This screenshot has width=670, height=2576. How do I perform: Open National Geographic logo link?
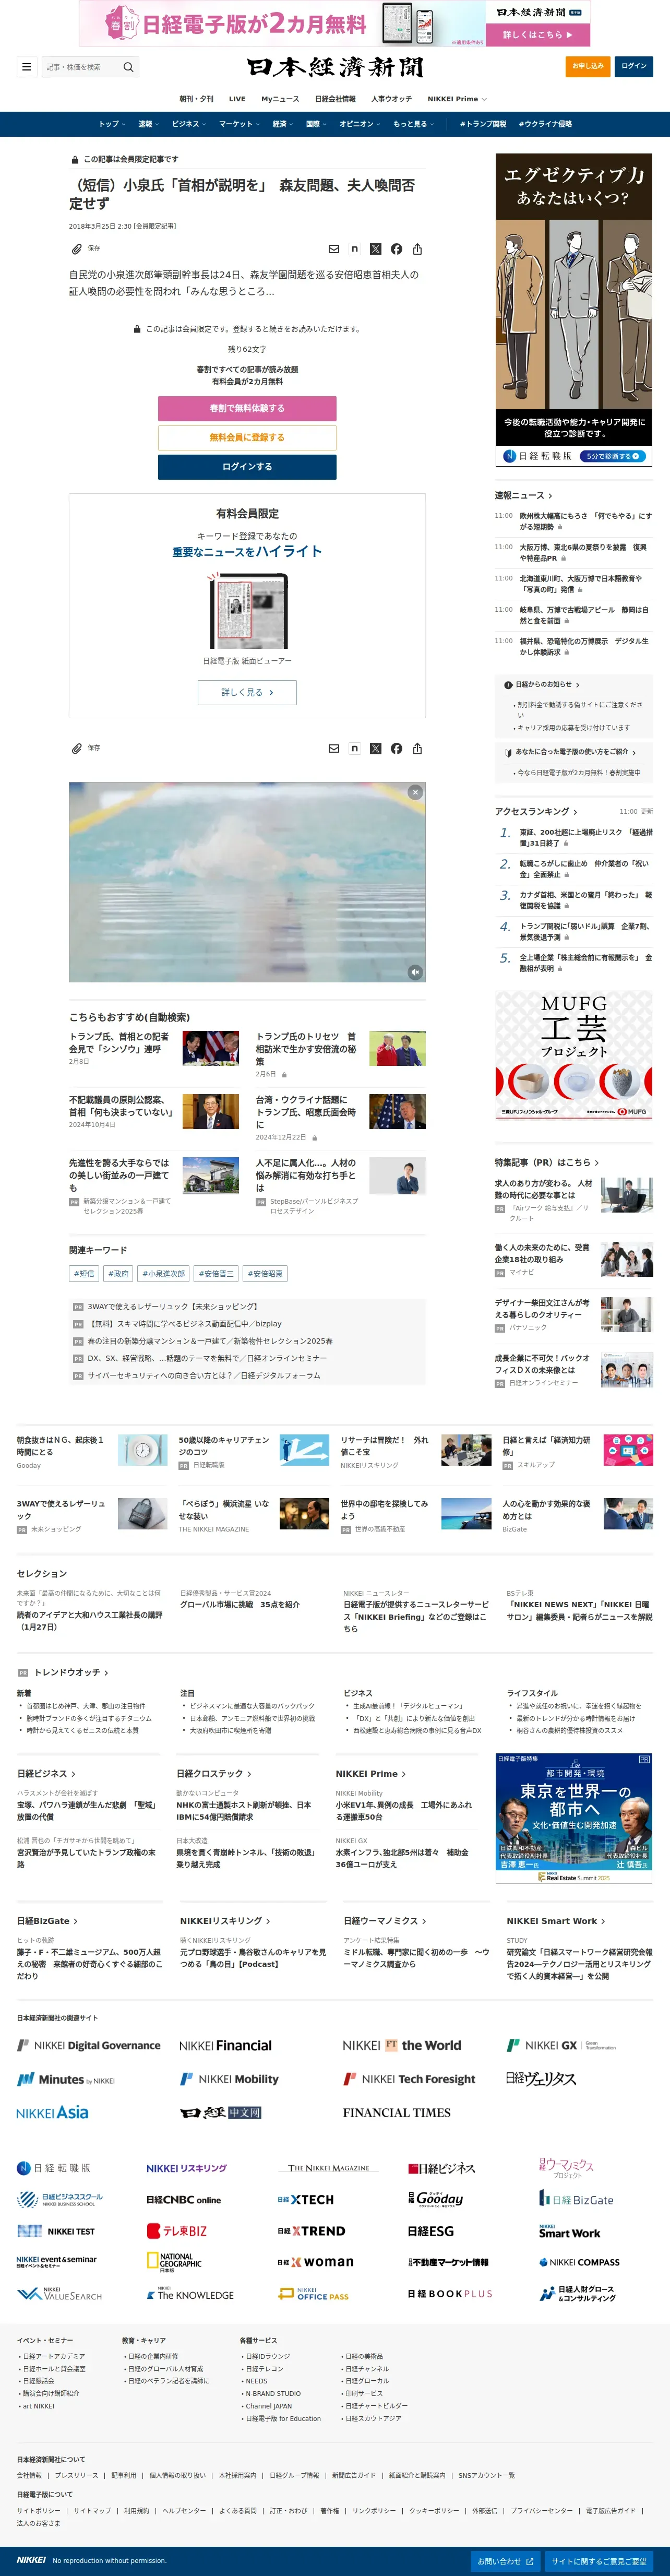coord(174,2261)
